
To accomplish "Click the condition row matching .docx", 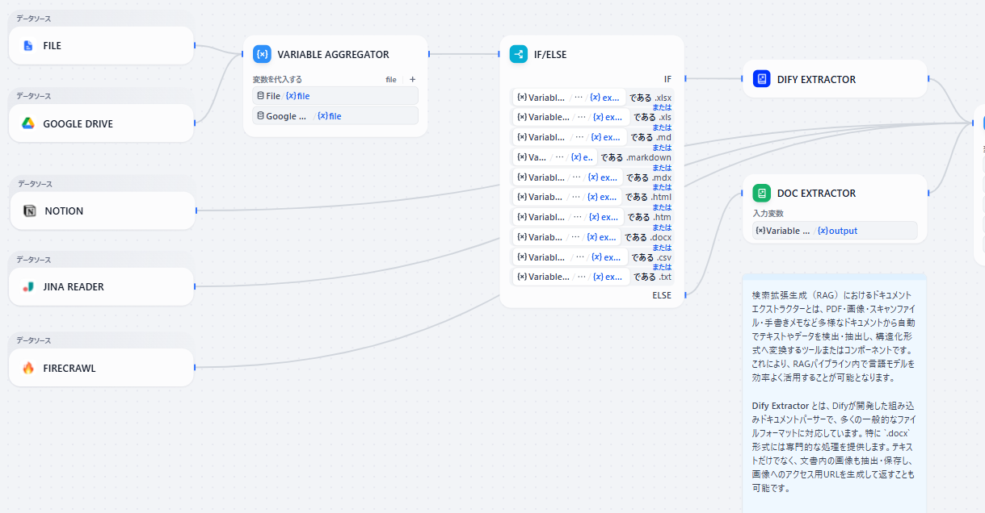I will pos(592,237).
